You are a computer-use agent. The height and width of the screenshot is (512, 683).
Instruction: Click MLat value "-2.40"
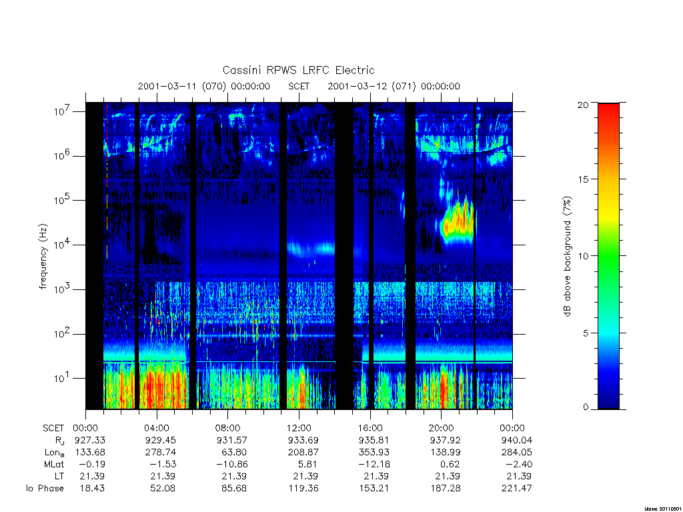point(519,465)
